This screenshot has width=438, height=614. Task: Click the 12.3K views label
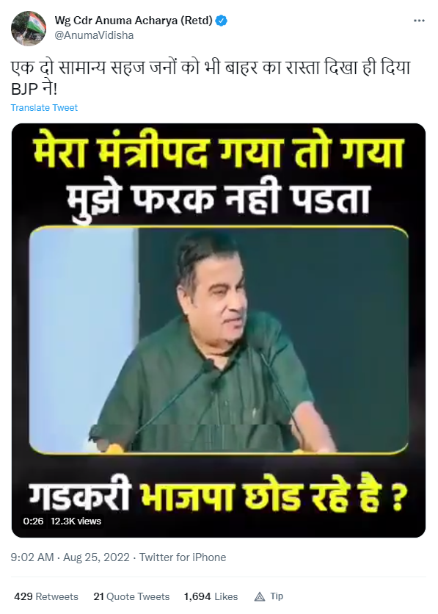(76, 521)
